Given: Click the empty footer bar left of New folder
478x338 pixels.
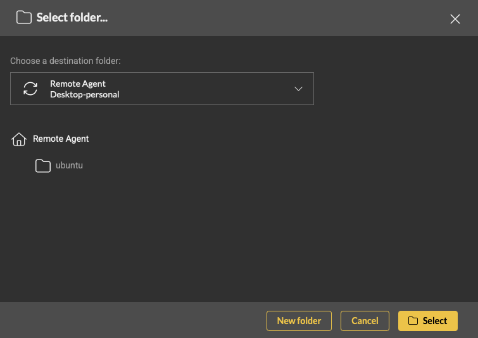Looking at the screenshot, I should click(127, 321).
